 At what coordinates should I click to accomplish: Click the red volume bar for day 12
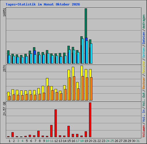click(56, 123)
